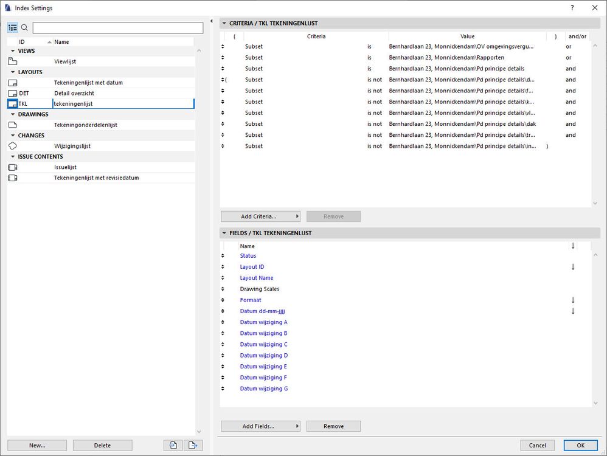Edit the tekeningenlijst name field
The height and width of the screenshot is (456, 607).
123,104
